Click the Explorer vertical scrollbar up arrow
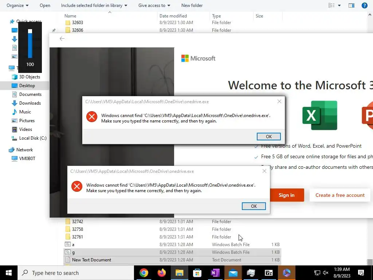 click(370, 15)
